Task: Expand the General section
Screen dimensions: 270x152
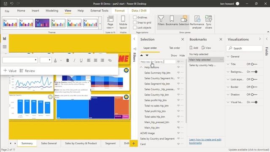Action: tap(228, 57)
